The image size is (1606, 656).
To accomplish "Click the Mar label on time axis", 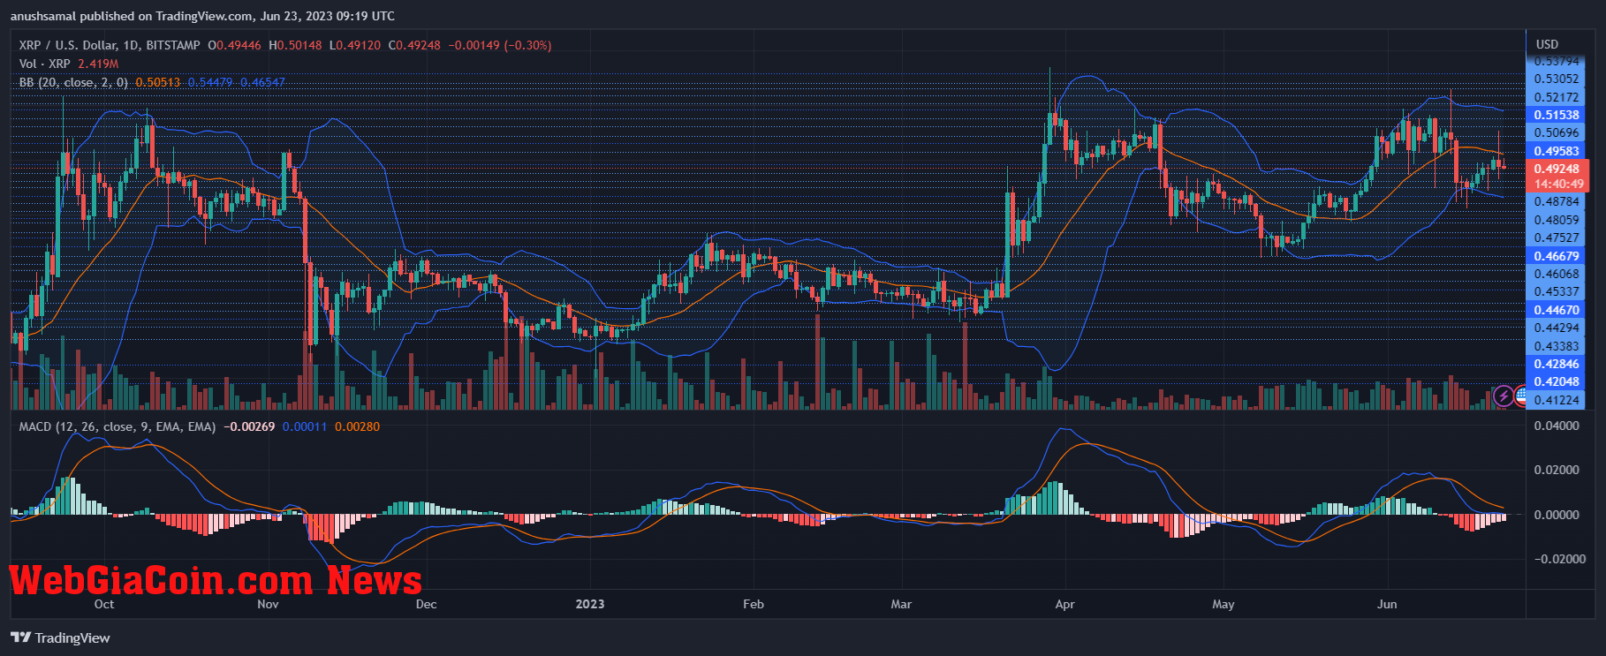I will (901, 604).
